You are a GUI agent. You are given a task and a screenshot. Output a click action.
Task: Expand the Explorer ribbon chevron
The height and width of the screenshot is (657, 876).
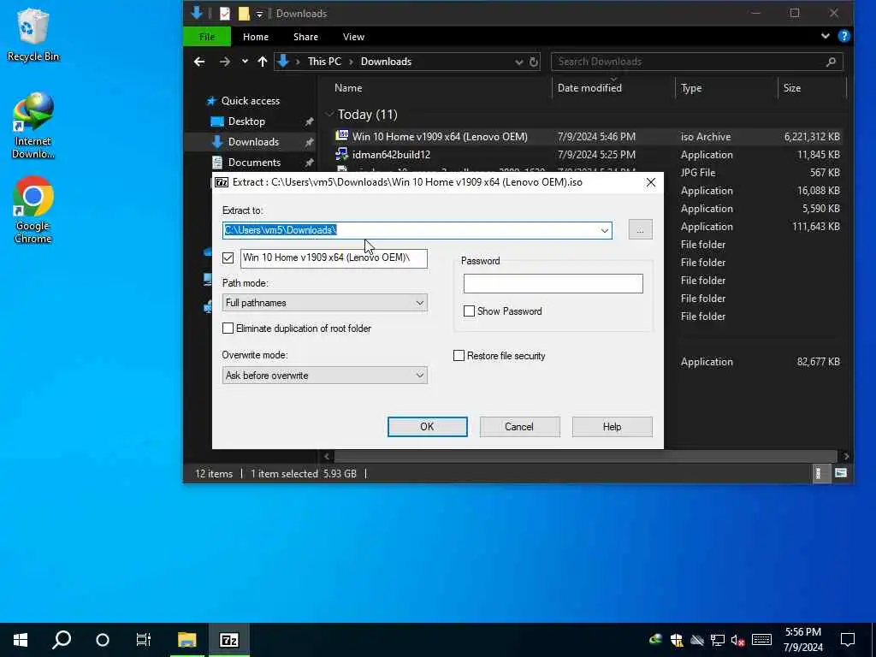tap(826, 36)
